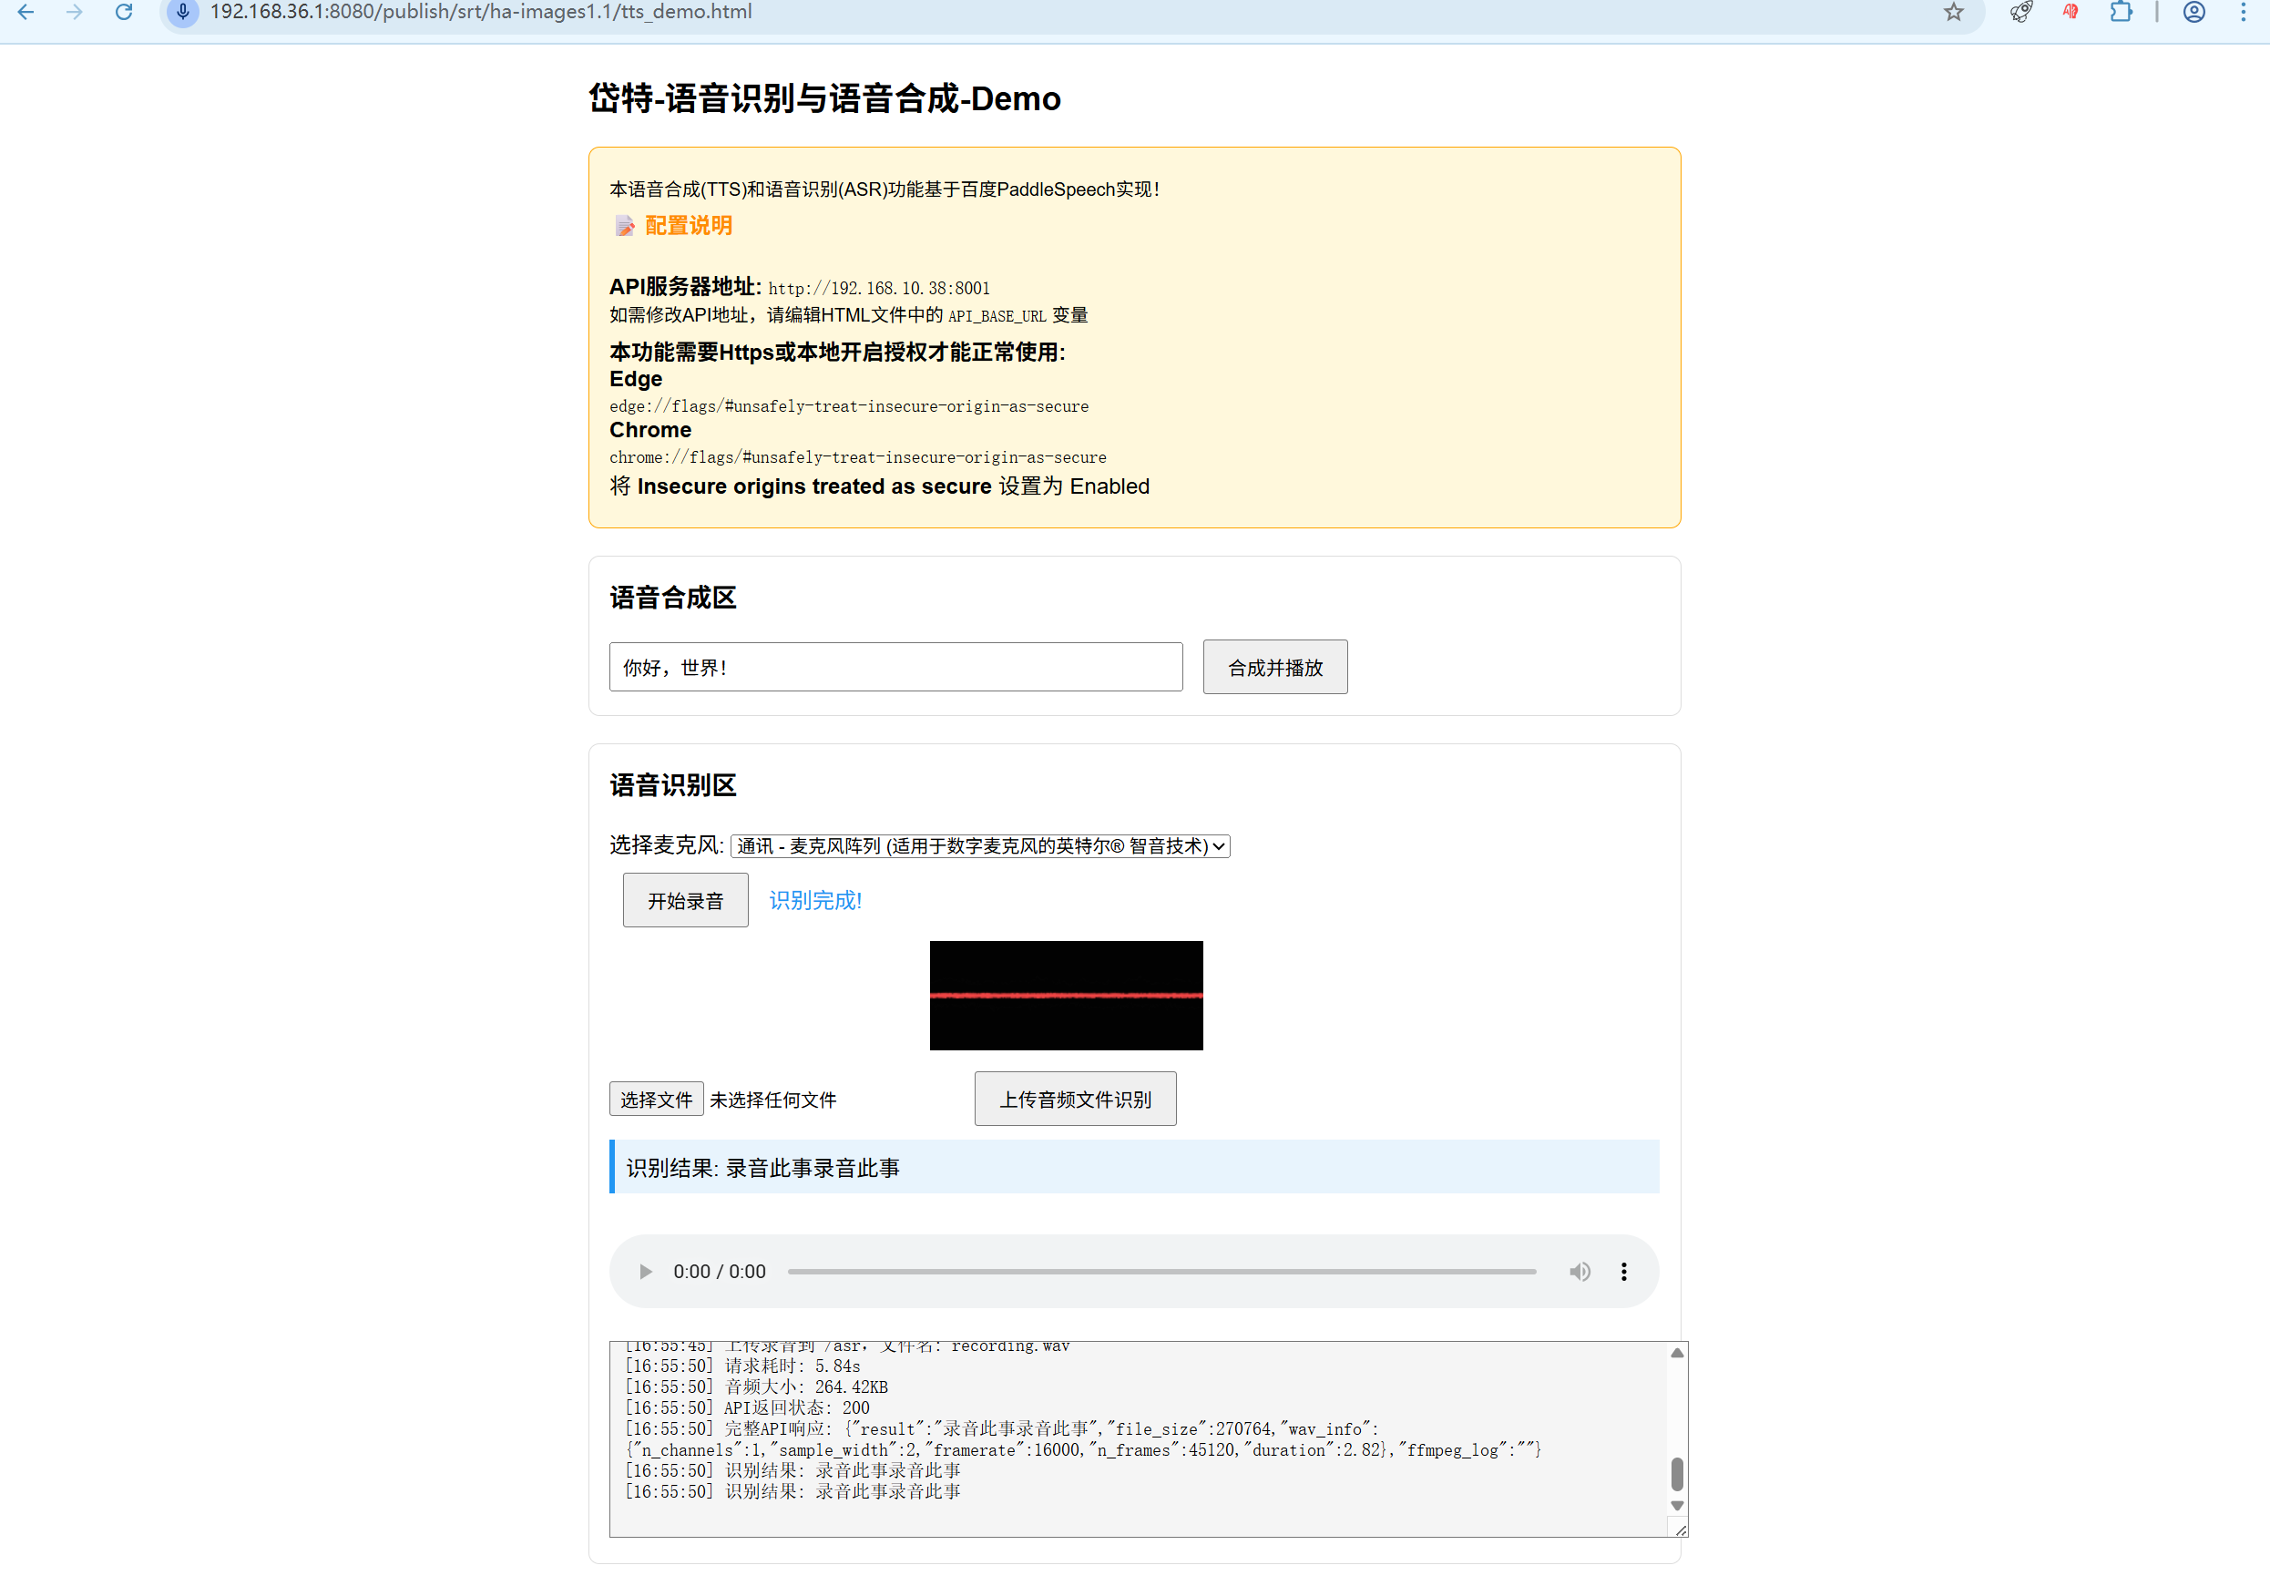
Task: Mute the audio player volume icon
Action: click(1579, 1272)
